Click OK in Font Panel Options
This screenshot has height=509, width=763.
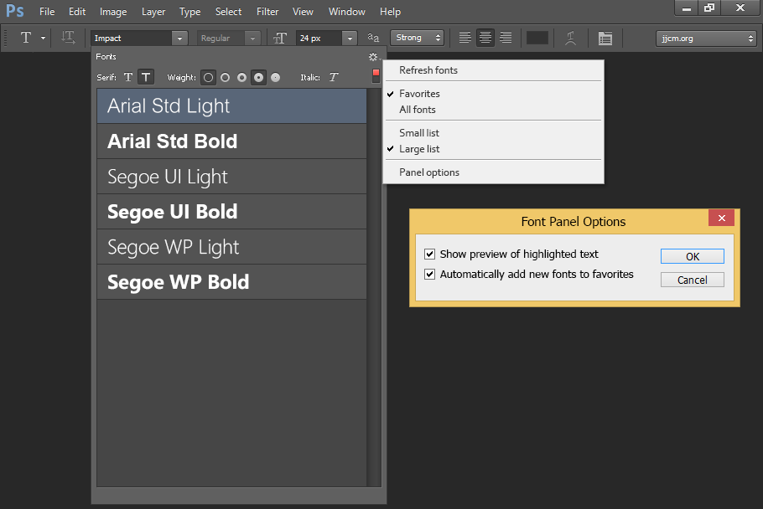tap(692, 256)
